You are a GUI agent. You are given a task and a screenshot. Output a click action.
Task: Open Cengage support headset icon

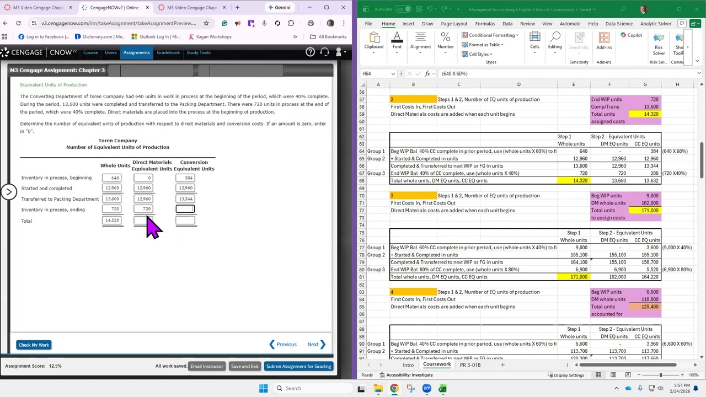[x=325, y=52]
